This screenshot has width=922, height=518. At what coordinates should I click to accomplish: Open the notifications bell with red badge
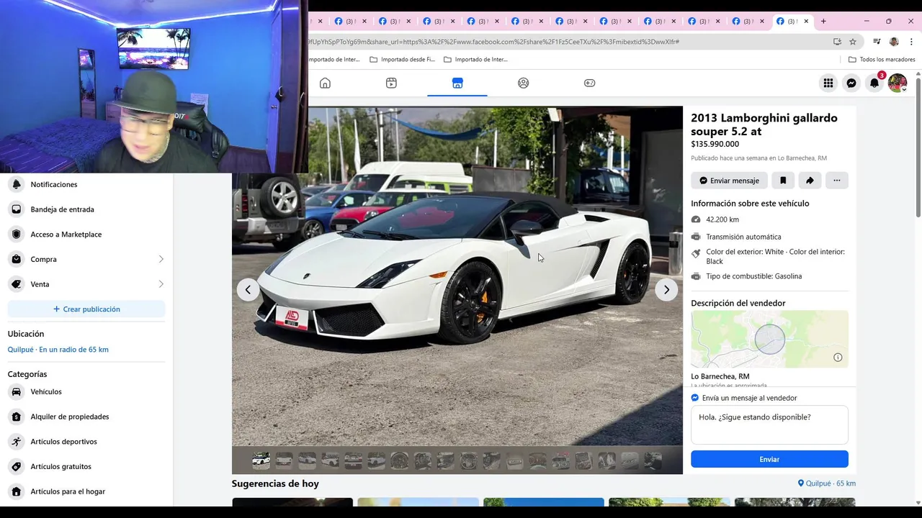pyautogui.click(x=874, y=83)
